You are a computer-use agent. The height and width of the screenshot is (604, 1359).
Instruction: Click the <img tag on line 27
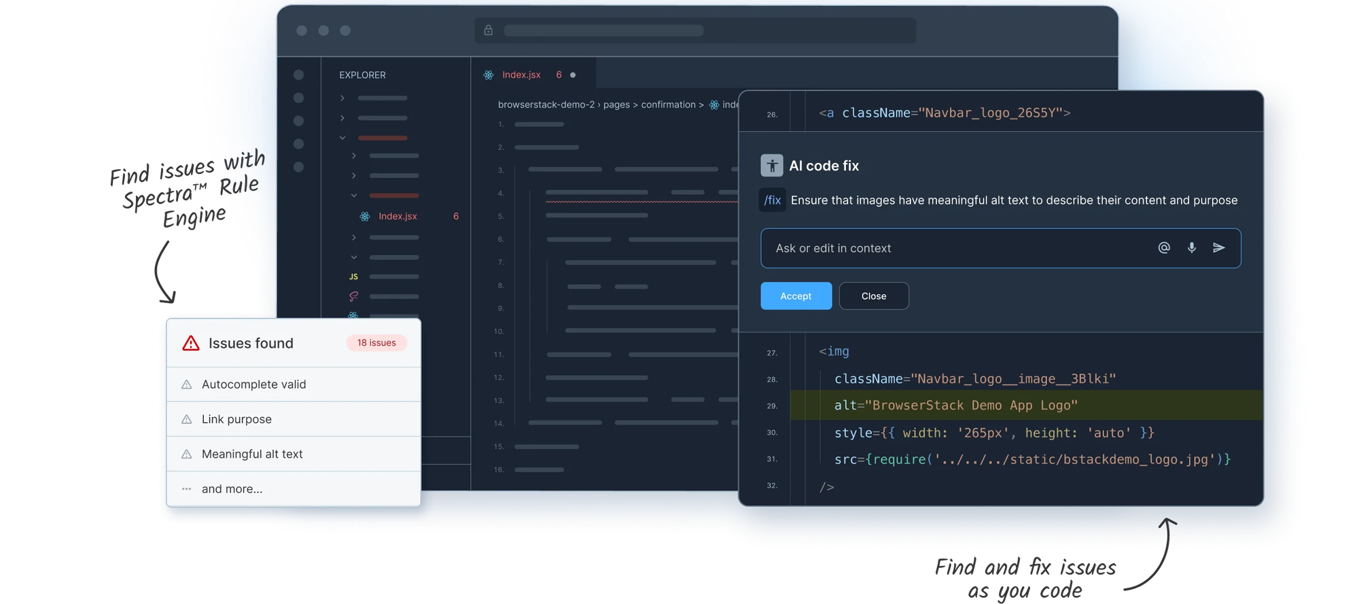[834, 351]
